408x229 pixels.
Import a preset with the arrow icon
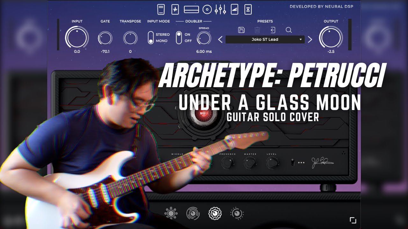click(273, 30)
